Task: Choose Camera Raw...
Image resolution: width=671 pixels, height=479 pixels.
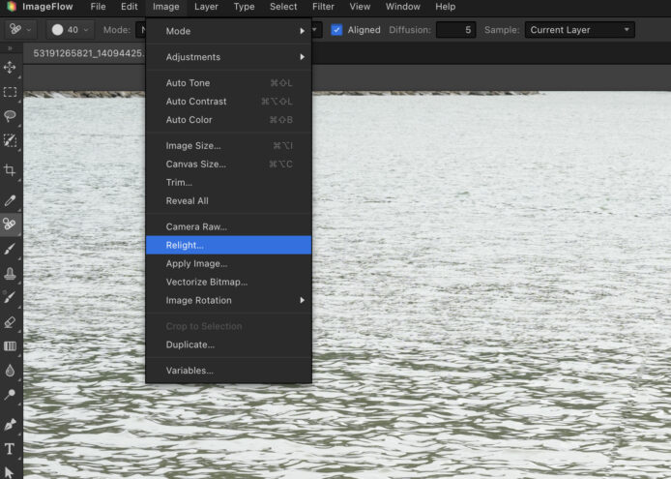Action: 228,226
